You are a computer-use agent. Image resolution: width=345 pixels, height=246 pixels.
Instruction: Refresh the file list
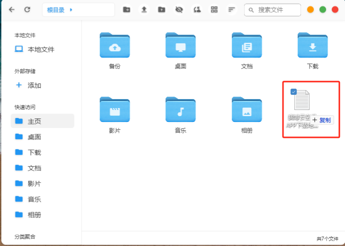(27, 9)
